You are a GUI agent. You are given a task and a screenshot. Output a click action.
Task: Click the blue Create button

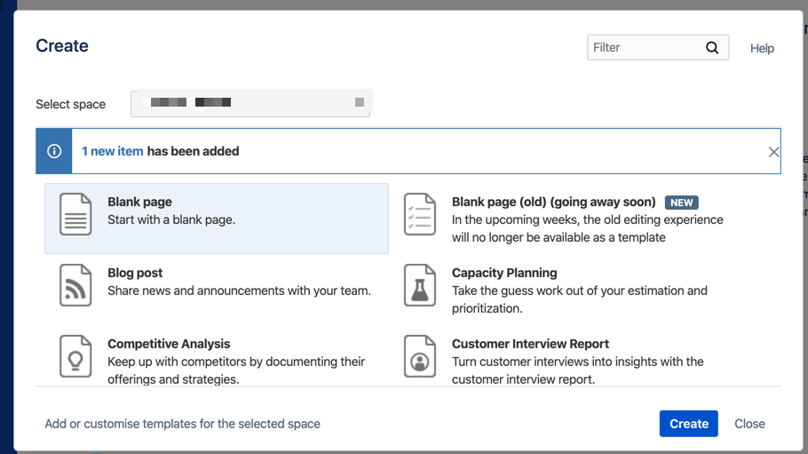tap(689, 424)
